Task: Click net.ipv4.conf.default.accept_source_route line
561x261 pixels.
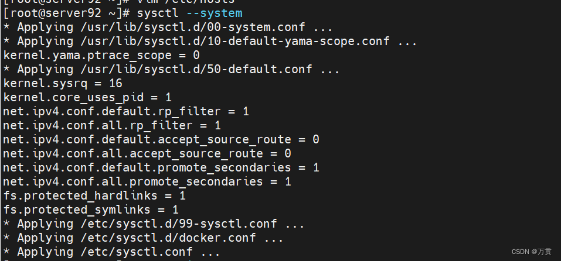Action: (x=161, y=140)
